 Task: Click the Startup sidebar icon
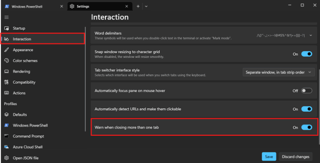(x=7, y=28)
